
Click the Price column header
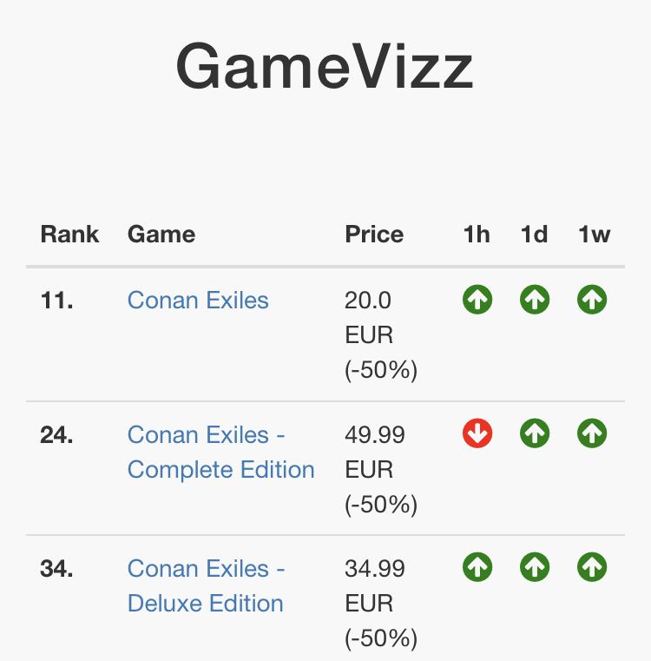[x=374, y=235]
